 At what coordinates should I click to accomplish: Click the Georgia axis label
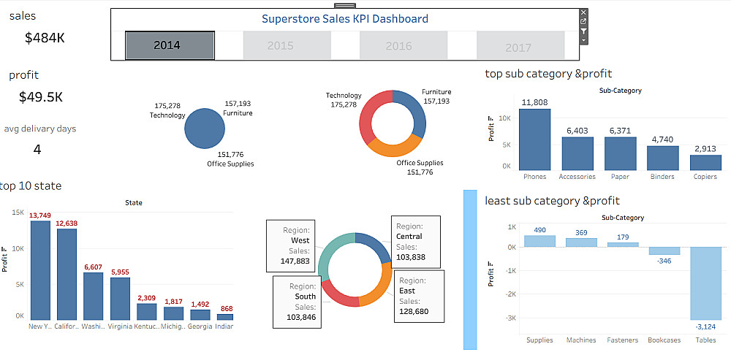point(200,326)
